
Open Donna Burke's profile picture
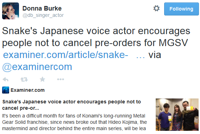11,11
